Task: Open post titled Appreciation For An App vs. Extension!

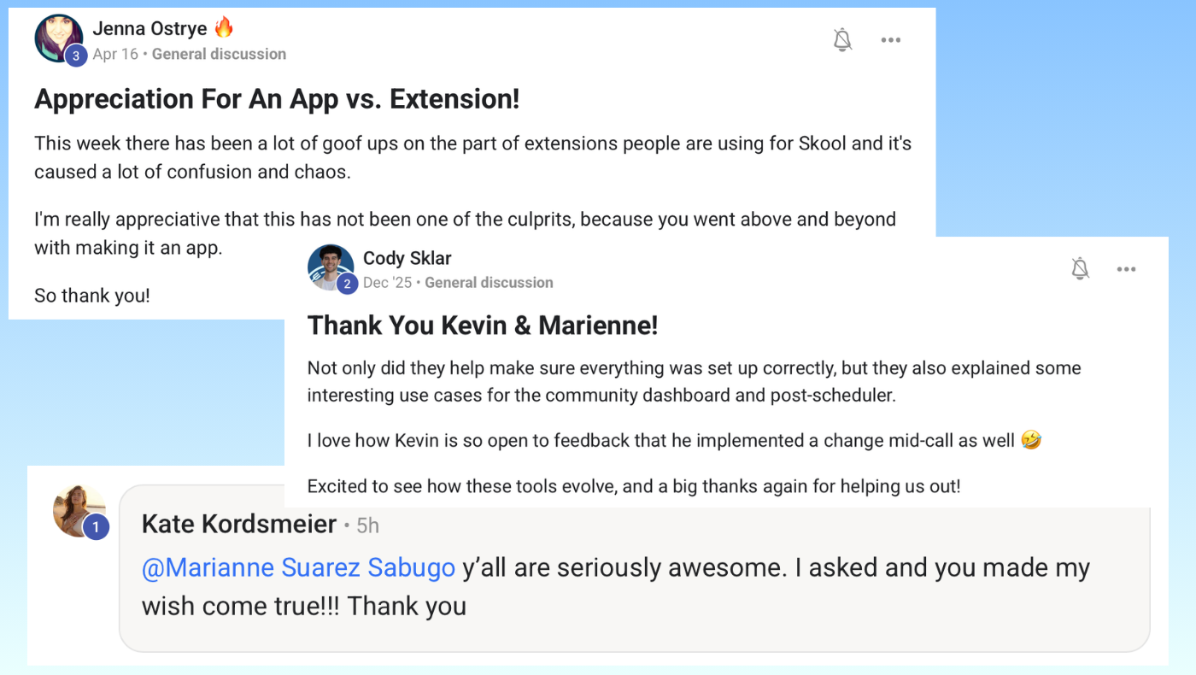Action: (x=277, y=99)
